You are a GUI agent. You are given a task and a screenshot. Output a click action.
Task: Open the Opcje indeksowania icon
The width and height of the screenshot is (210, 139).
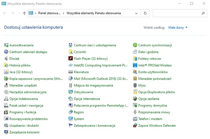[6, 99]
